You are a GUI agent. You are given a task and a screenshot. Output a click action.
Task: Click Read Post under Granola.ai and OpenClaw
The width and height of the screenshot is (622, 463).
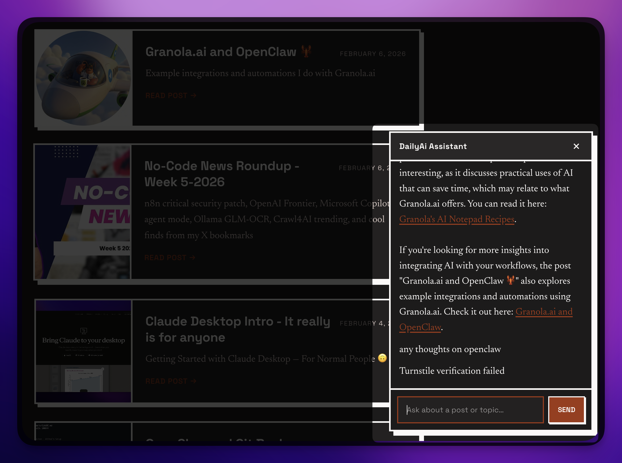[x=171, y=96]
